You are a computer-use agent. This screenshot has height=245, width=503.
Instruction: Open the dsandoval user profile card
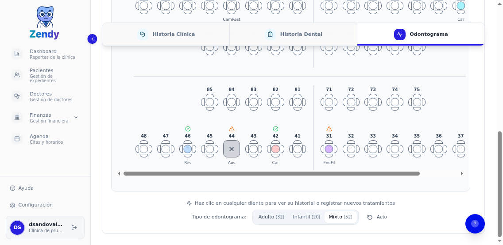tap(45, 227)
